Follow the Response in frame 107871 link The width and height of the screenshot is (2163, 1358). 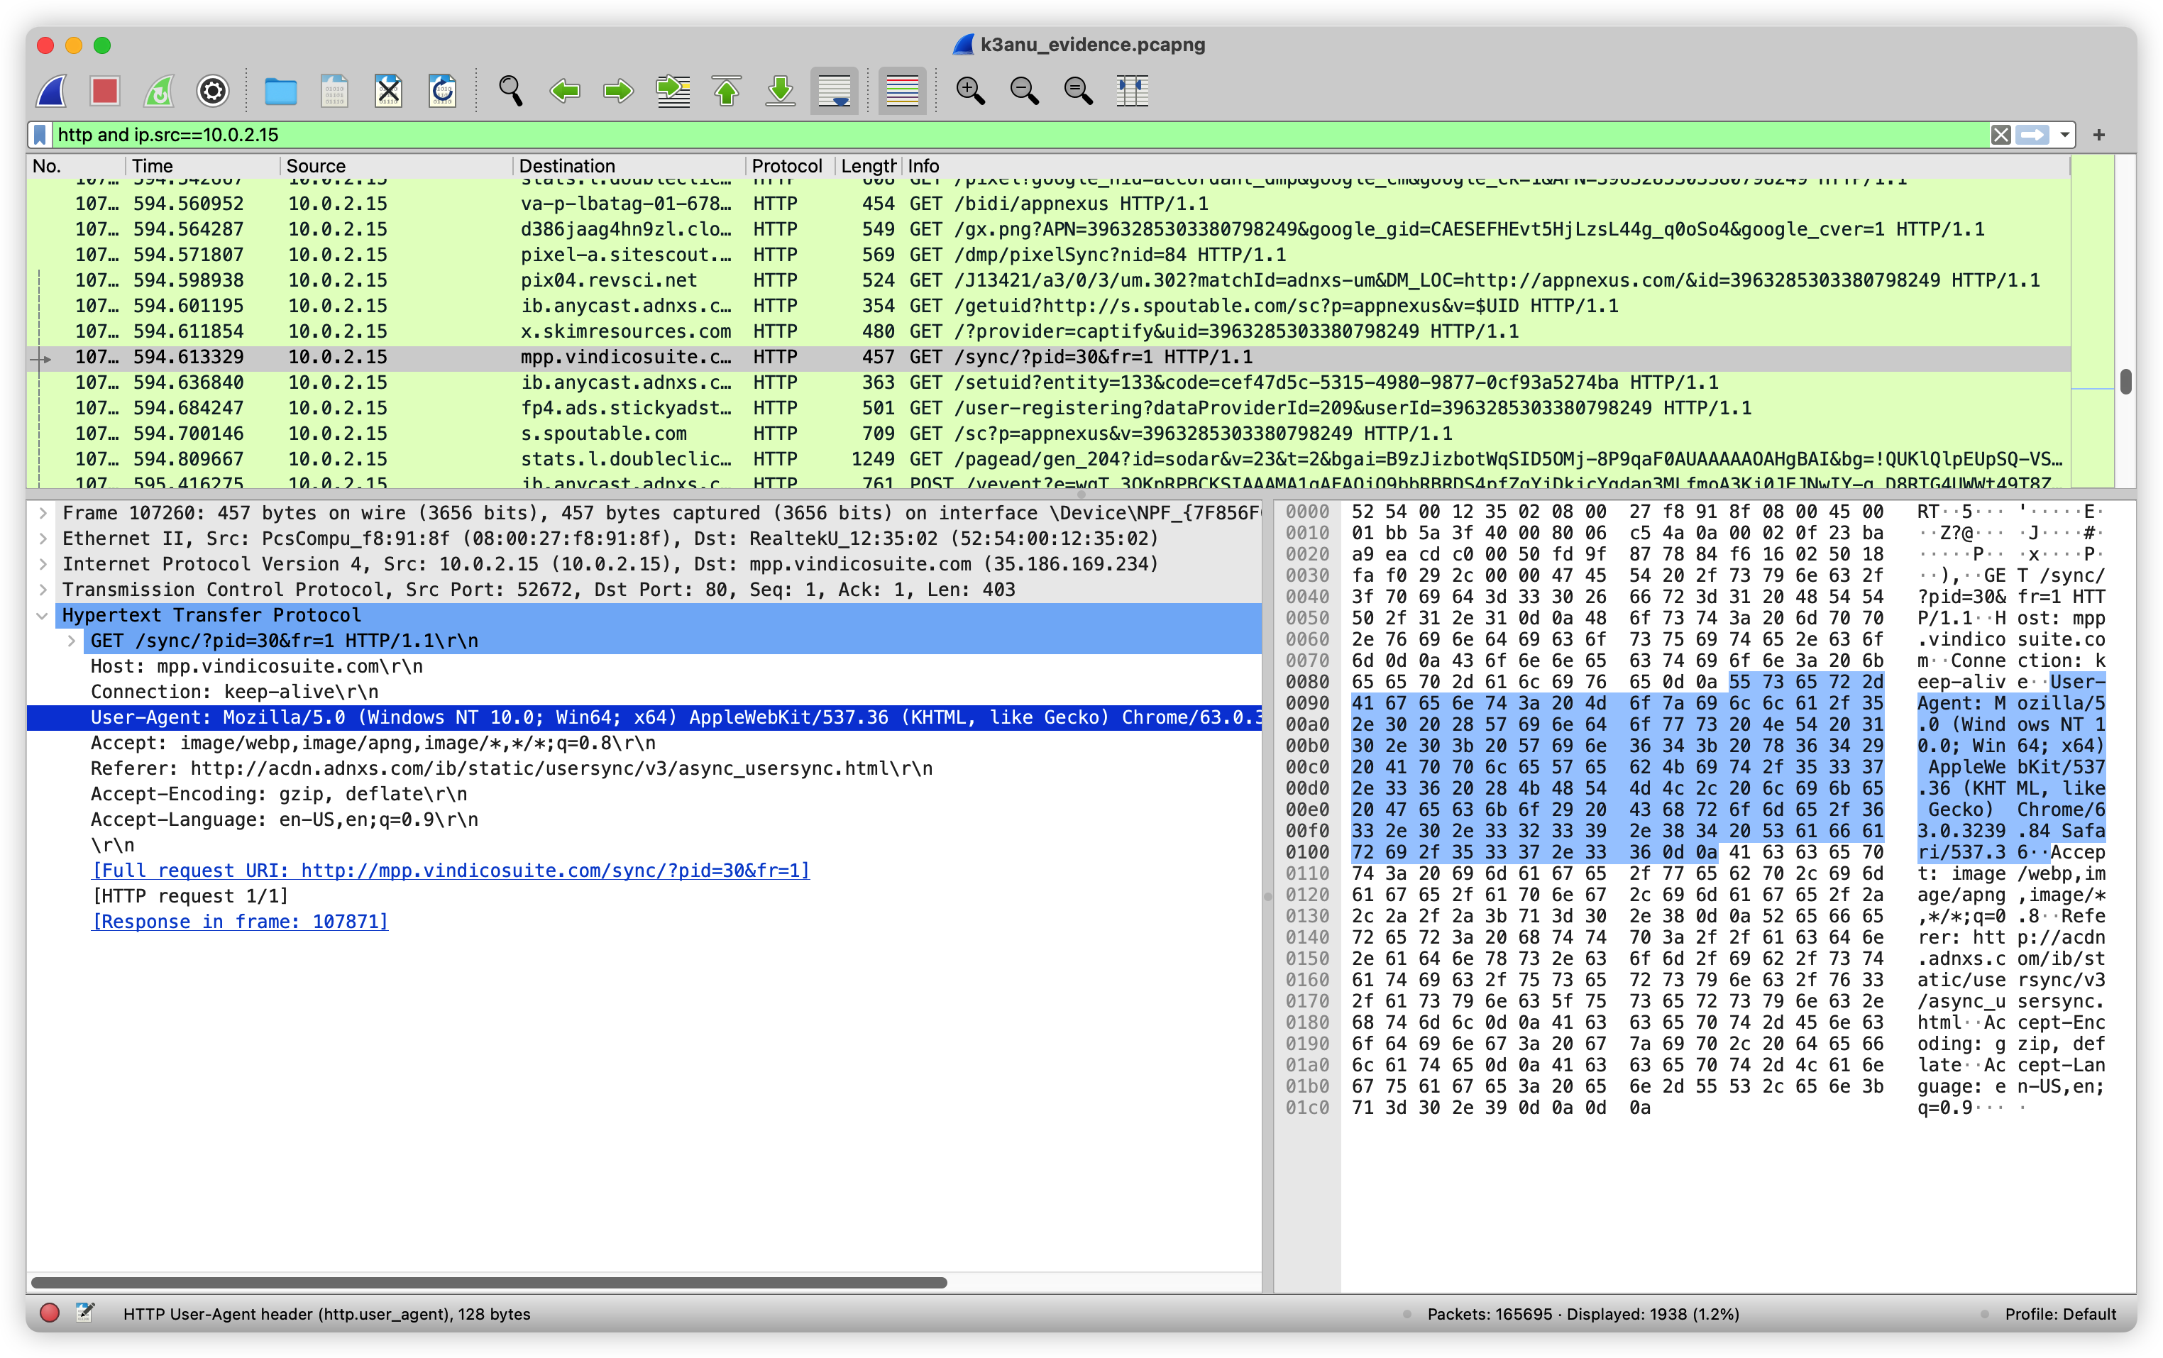(x=240, y=922)
